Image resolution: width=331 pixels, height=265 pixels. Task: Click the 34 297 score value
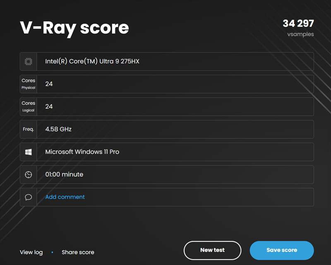pyautogui.click(x=298, y=24)
